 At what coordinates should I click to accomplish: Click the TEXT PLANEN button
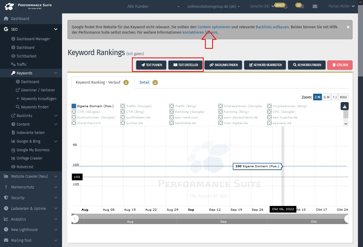tap(151, 65)
